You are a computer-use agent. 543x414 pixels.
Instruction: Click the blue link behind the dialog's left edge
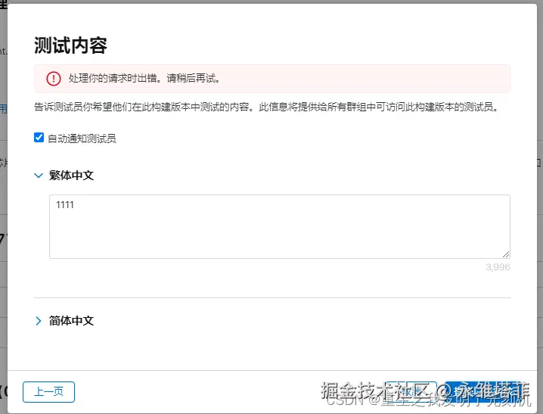point(3,109)
